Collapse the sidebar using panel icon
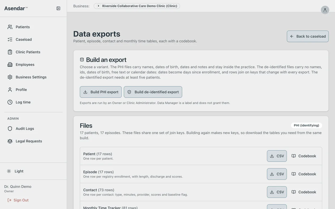Viewport: 335px width, 209px height. click(x=58, y=8)
